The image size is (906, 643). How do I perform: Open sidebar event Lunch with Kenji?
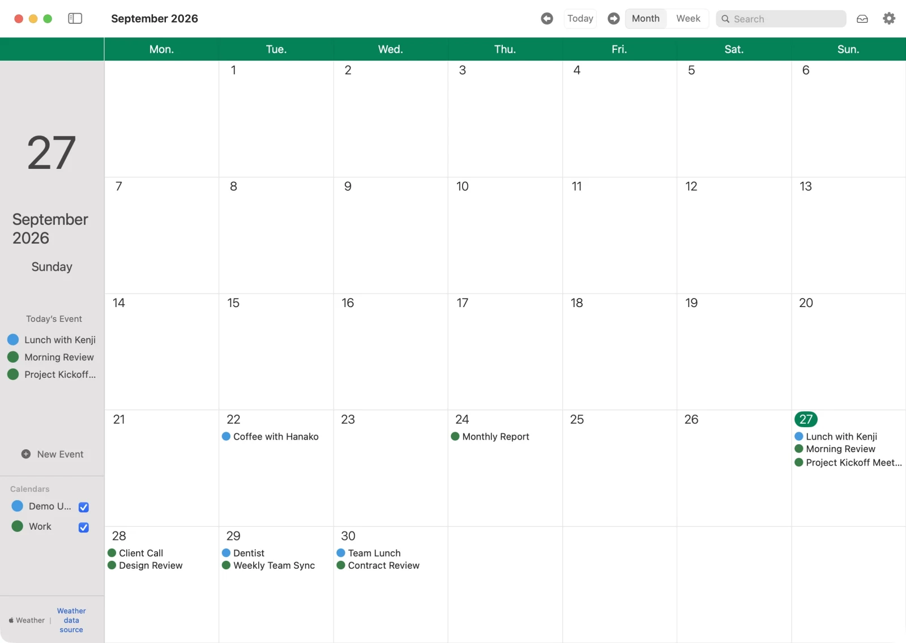pyautogui.click(x=52, y=340)
